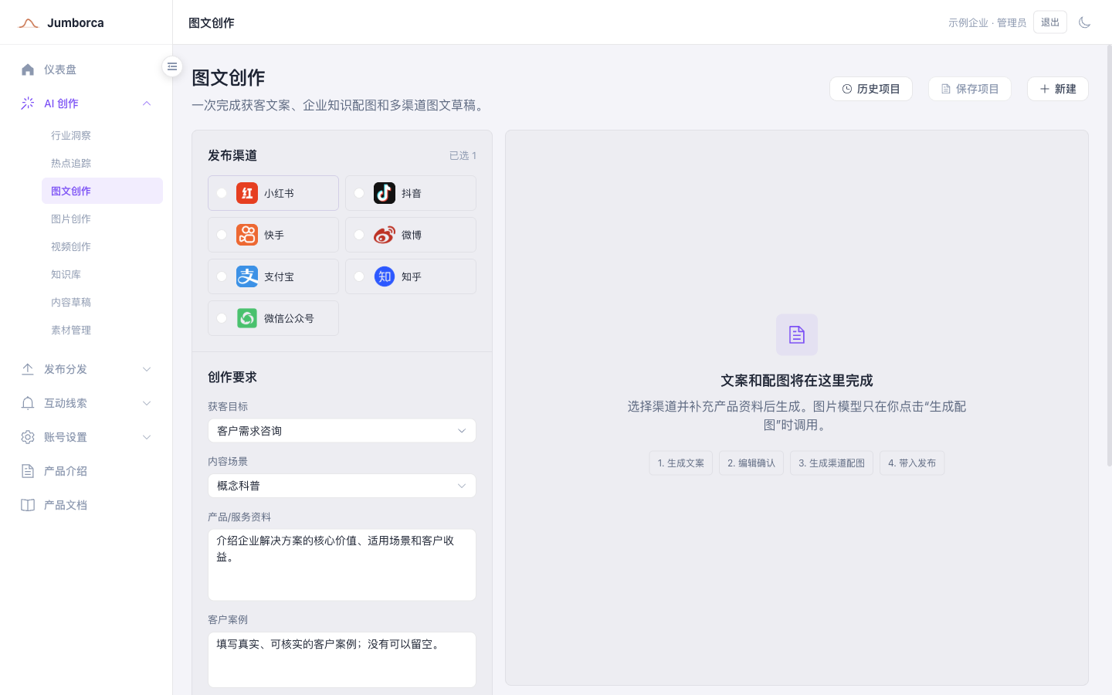This screenshot has width=1112, height=695.
Task: Select the 抖音 channel radio
Action: (x=359, y=193)
